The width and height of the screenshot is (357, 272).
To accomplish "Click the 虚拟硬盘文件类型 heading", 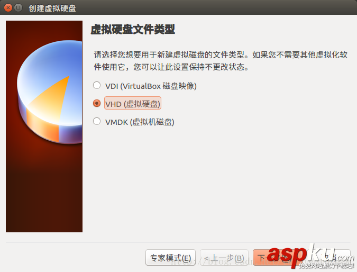I will pos(133,30).
